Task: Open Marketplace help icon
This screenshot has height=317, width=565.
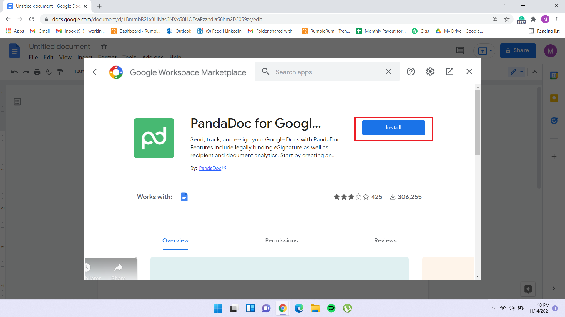Action: 411,72
